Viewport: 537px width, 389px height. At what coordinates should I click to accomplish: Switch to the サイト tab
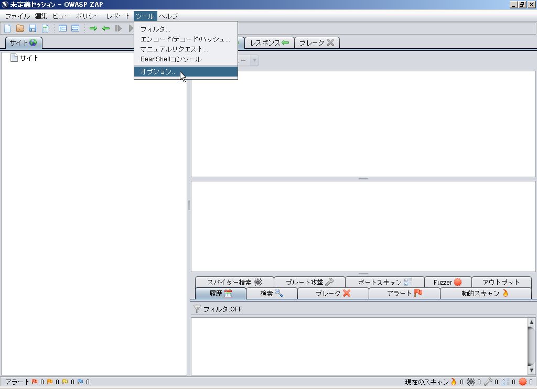[x=23, y=42]
